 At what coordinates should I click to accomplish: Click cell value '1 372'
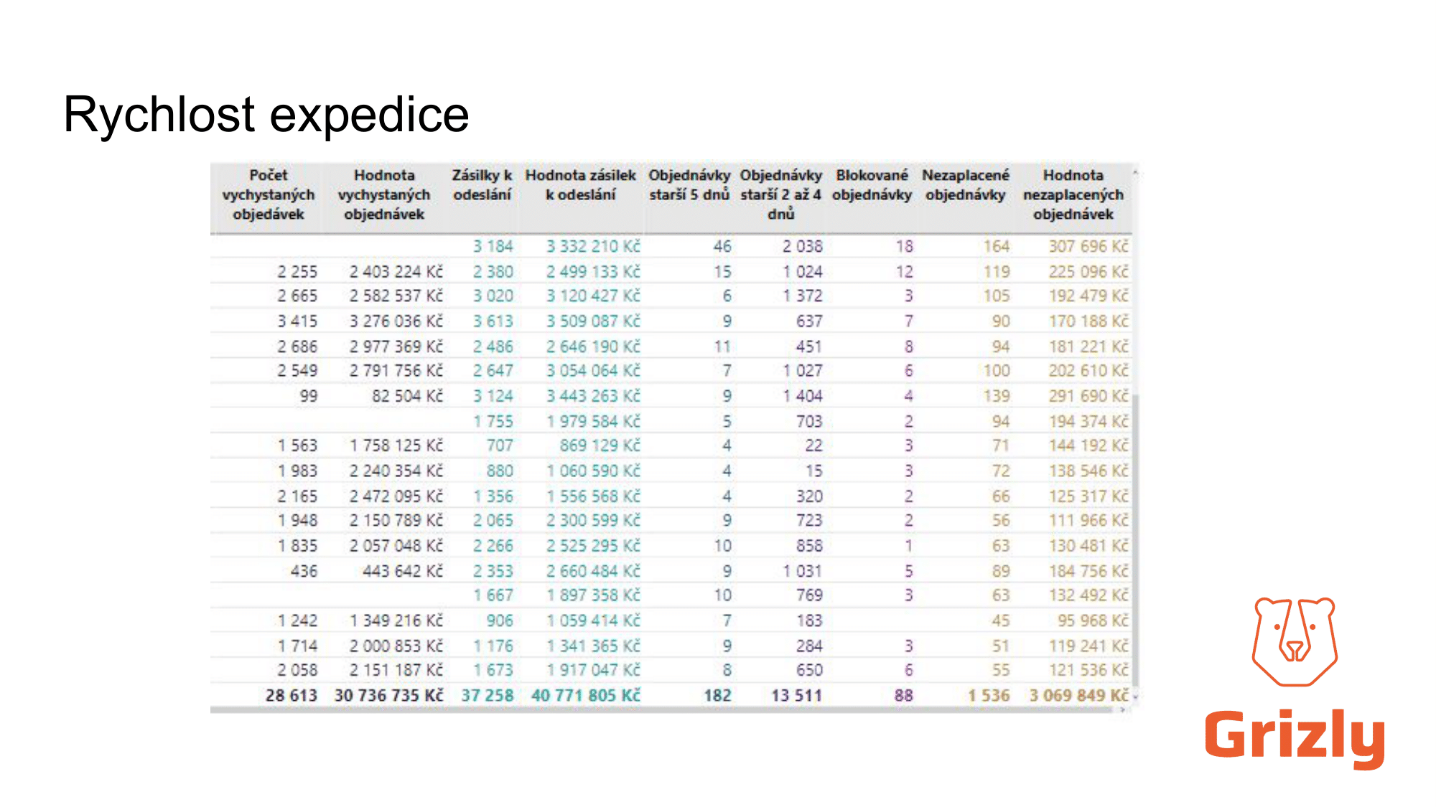click(x=803, y=296)
